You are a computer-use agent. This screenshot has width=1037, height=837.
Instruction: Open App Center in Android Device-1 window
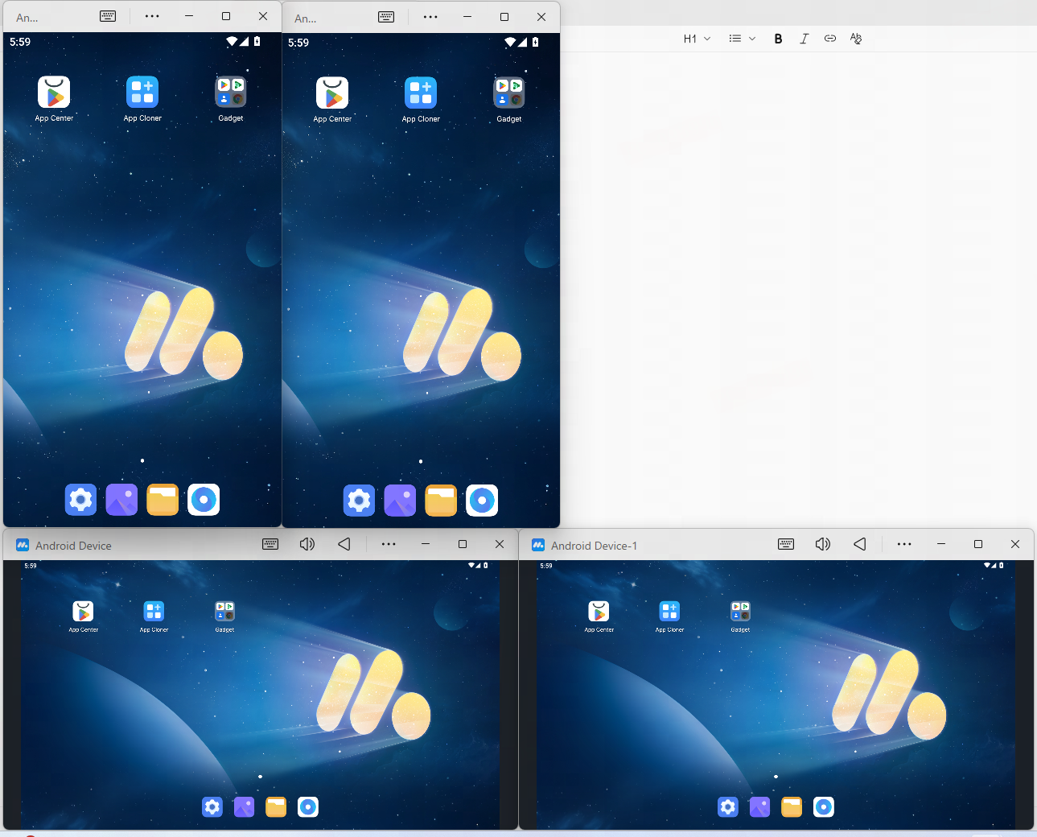pos(599,611)
